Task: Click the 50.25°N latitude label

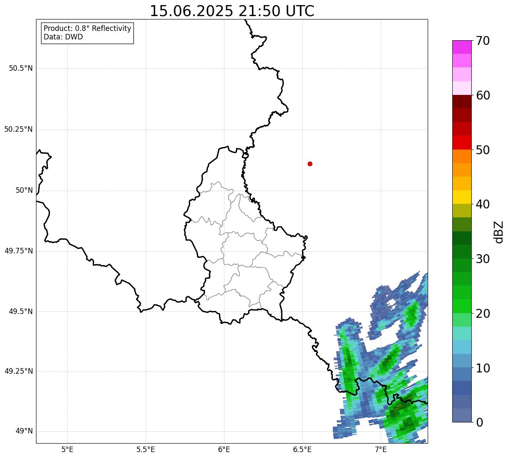Action: (19, 129)
